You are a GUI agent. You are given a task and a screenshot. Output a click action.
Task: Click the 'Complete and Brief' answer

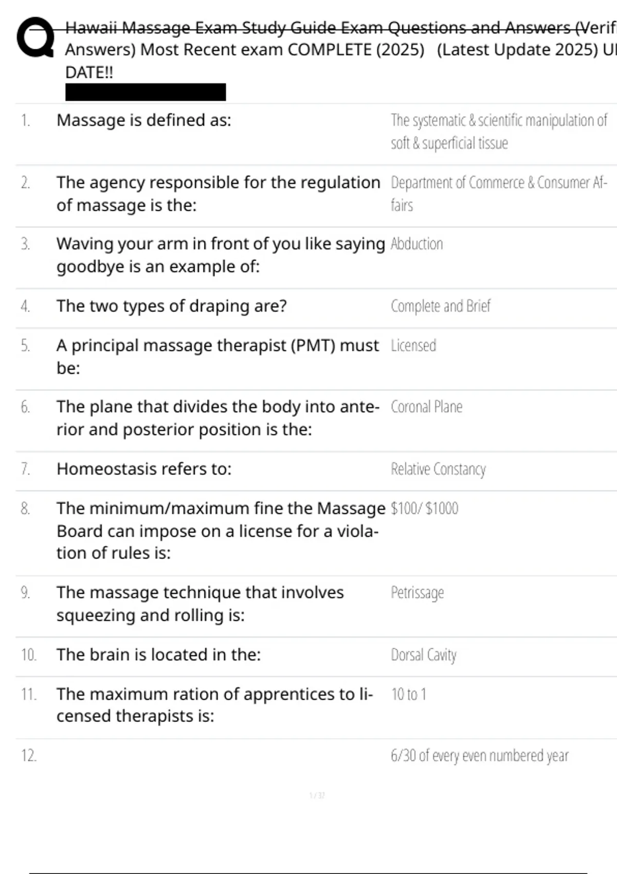441,306
